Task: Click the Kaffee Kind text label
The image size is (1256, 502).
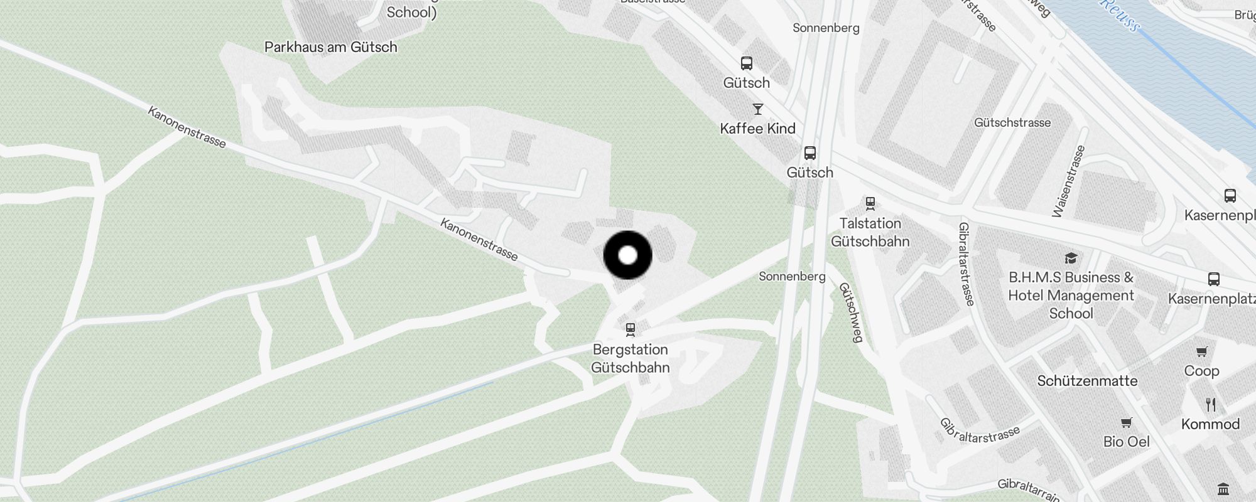Action: point(757,129)
